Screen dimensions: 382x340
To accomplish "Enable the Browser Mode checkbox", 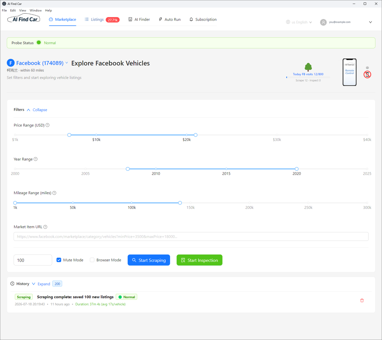I will click(92, 260).
